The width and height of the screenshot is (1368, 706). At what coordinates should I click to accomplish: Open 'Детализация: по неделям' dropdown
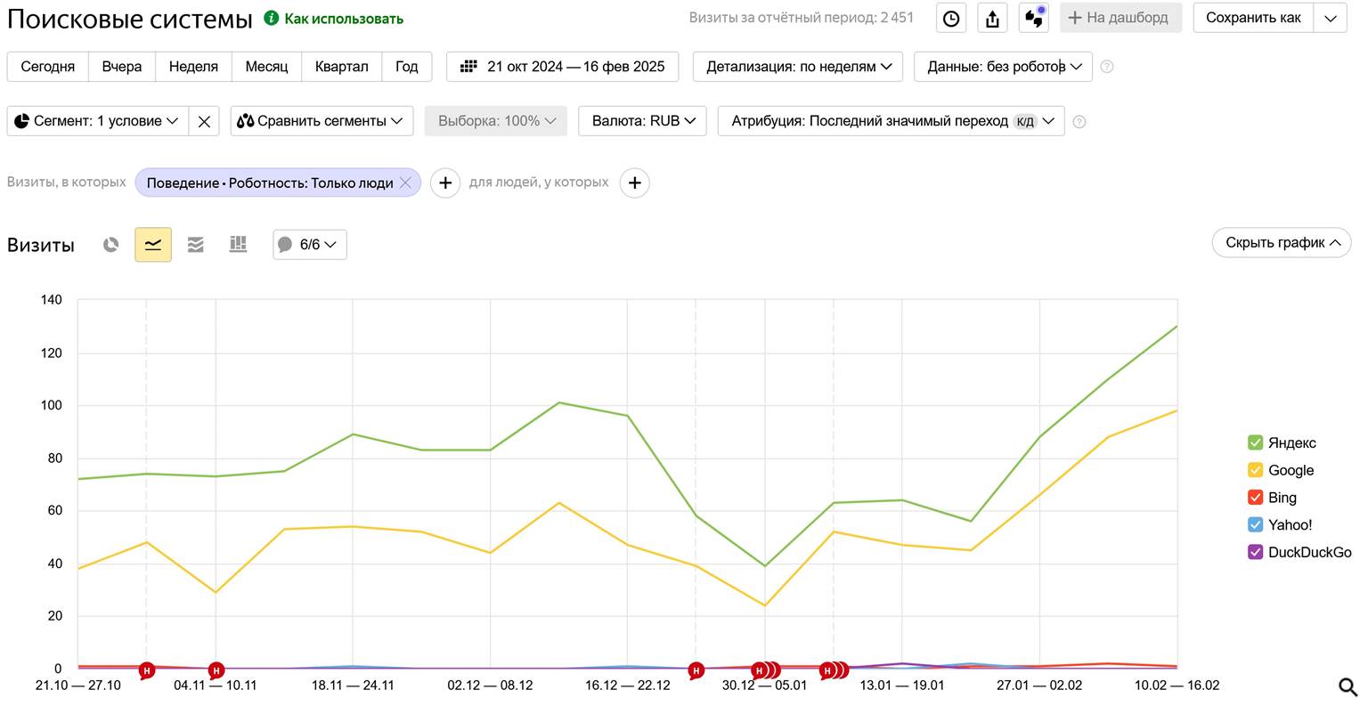798,67
